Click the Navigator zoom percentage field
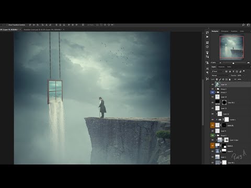 click(213, 63)
